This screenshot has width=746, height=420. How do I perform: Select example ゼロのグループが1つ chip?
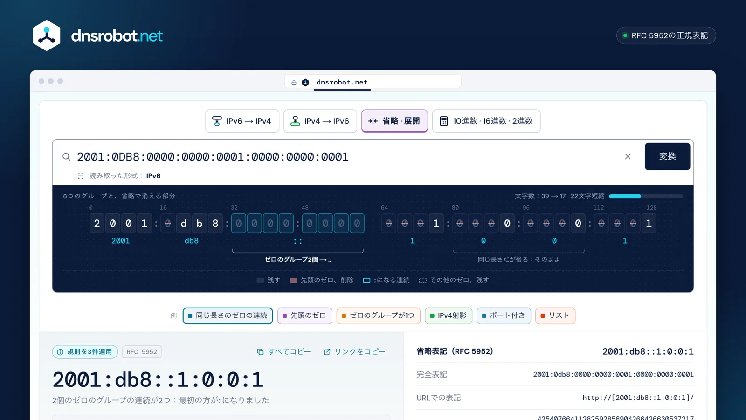378,315
